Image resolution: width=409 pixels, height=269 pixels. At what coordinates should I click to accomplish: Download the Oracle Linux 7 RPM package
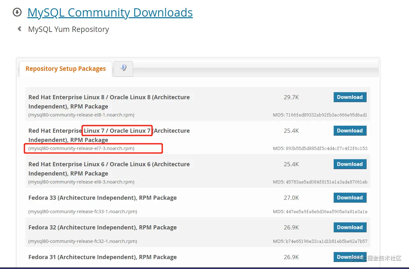350,131
